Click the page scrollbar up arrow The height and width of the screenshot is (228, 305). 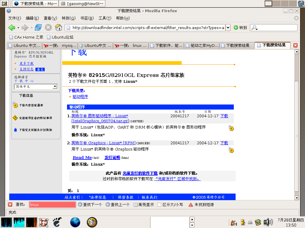point(297,52)
